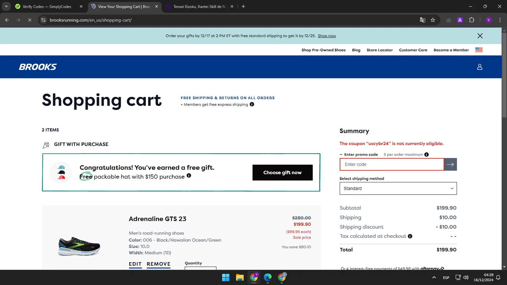Open the site information icon in address bar
The image size is (507, 285).
(x=43, y=20)
